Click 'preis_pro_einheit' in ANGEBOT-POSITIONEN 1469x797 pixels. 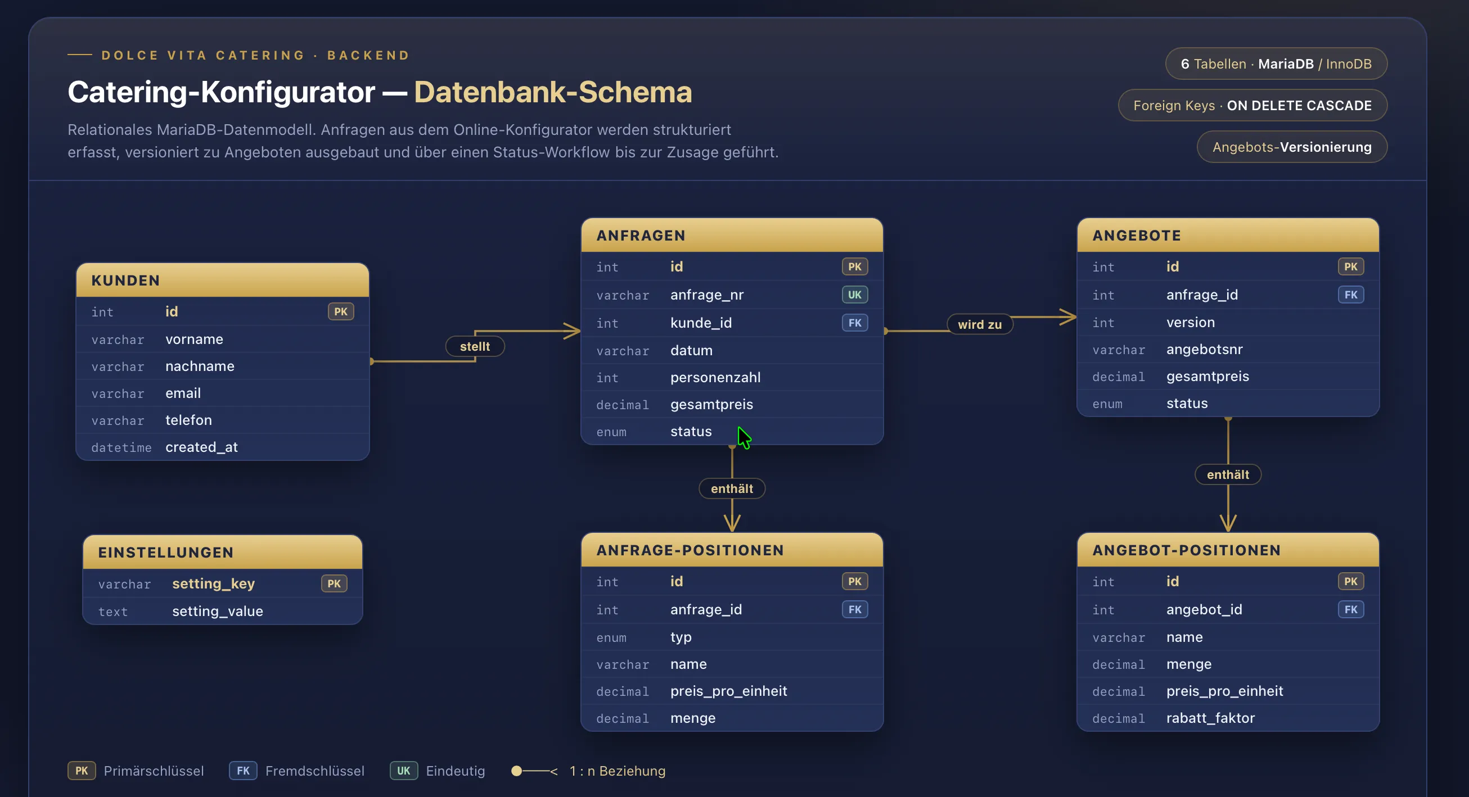(x=1228, y=691)
